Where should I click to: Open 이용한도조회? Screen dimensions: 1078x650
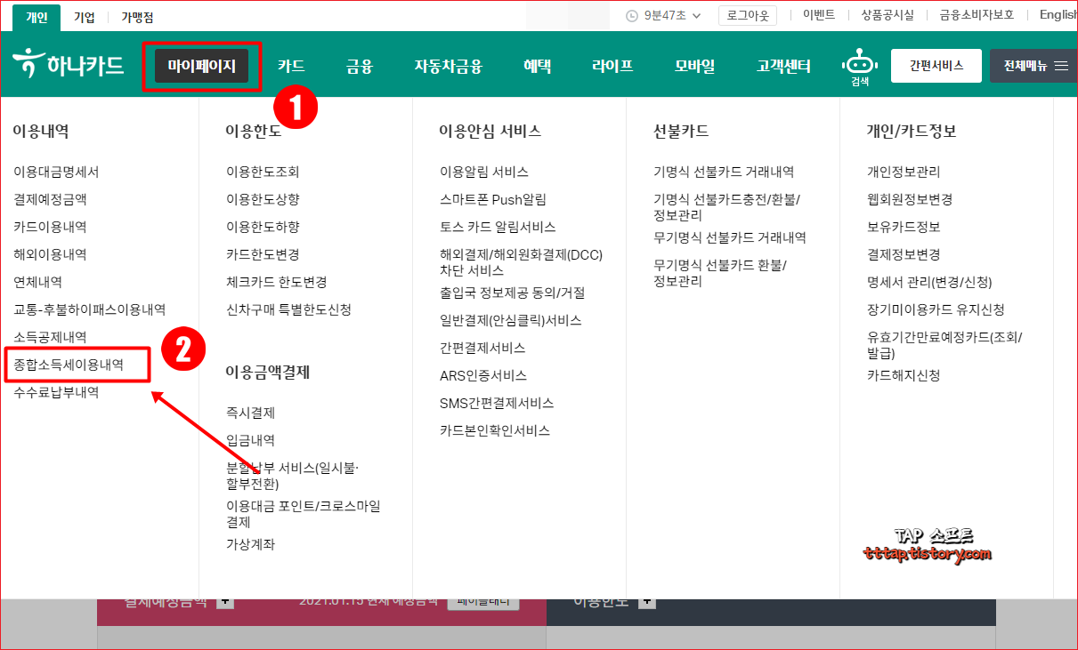pos(263,172)
